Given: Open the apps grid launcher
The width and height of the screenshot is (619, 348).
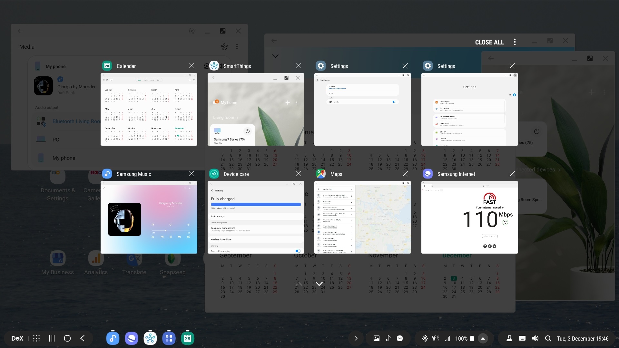Looking at the screenshot, I should click(x=36, y=338).
